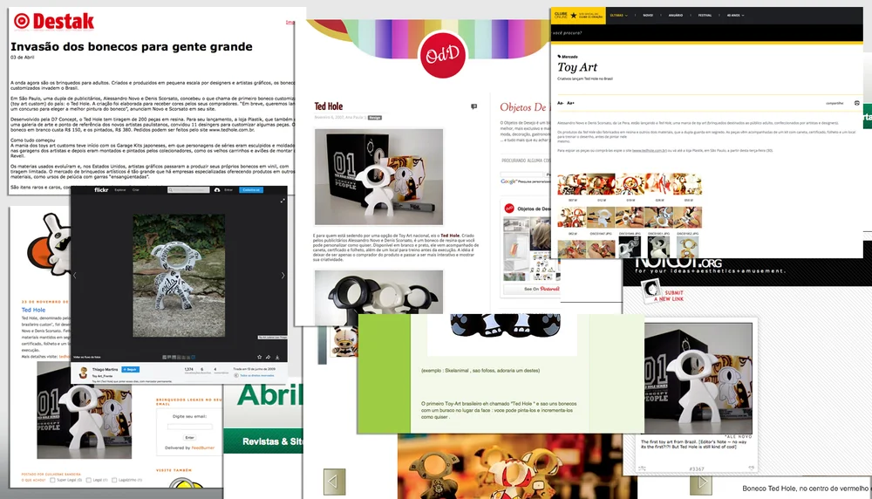Click the Mercado tag icon
Screen dimensions: 872x499
click(559, 56)
